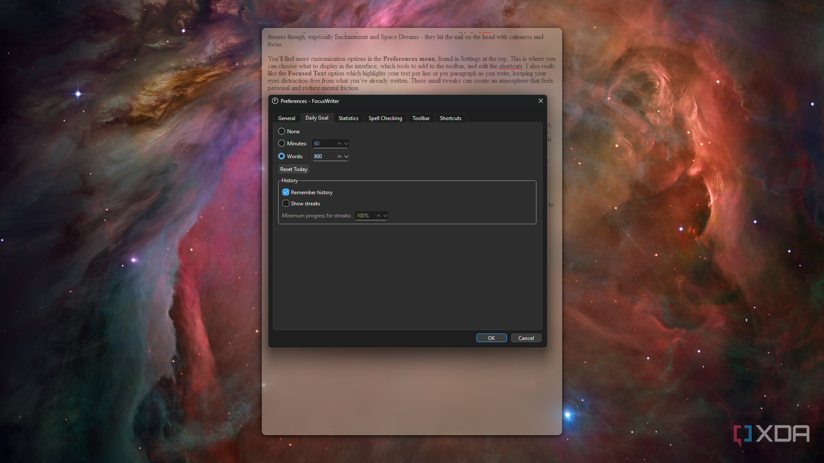Close the Preferences dialog with X

pyautogui.click(x=541, y=101)
